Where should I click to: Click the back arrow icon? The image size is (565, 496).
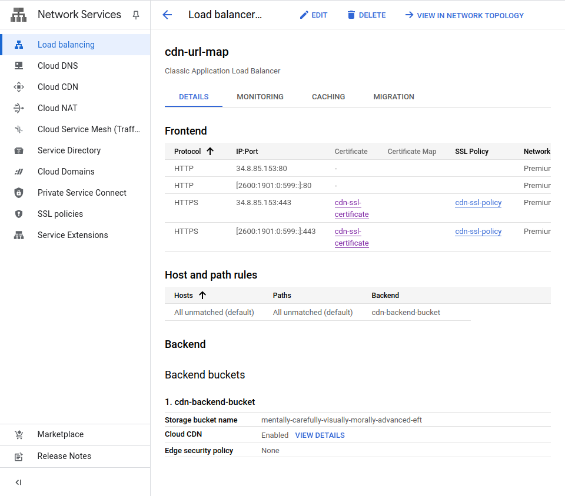point(167,15)
